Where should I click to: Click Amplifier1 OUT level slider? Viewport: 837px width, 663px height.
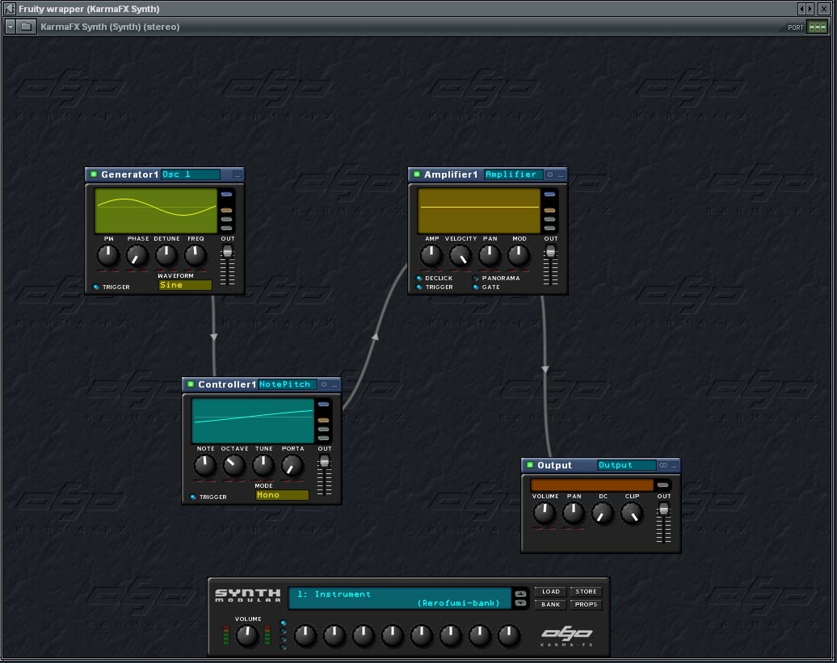(550, 265)
